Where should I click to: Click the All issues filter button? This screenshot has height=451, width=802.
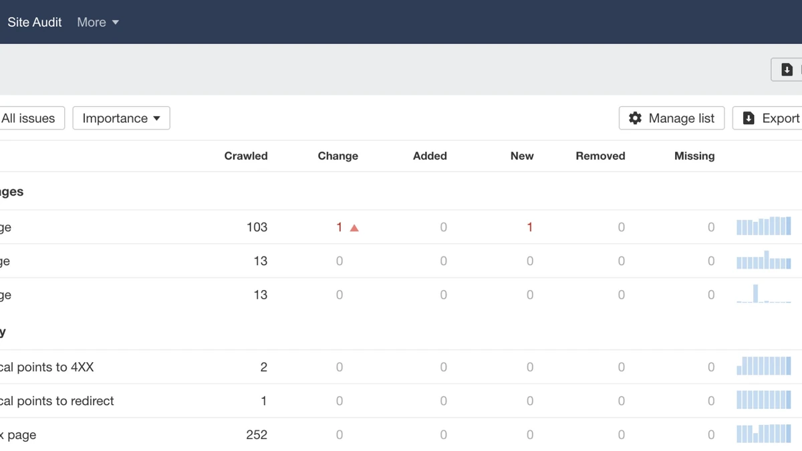pos(31,118)
